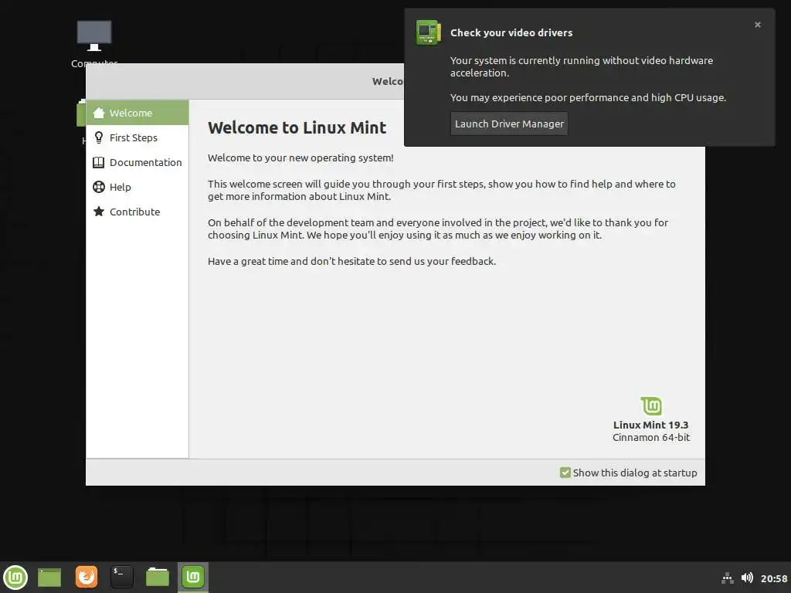Viewport: 791px width, 593px height.
Task: Dismiss the video drivers notification
Action: (757, 25)
